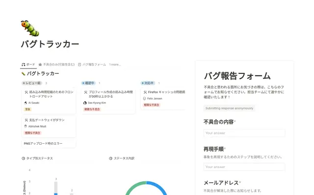Open the ステータス内訳 chart title

click(124, 158)
